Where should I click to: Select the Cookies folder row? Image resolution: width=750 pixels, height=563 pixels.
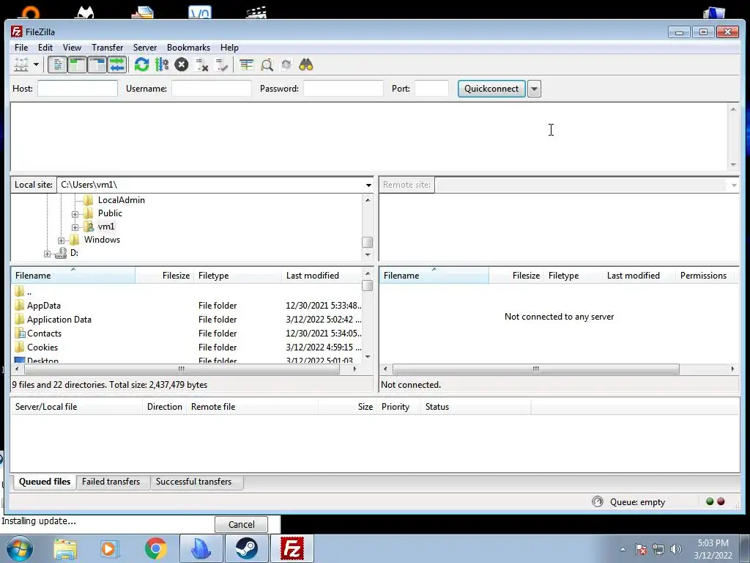(x=187, y=347)
